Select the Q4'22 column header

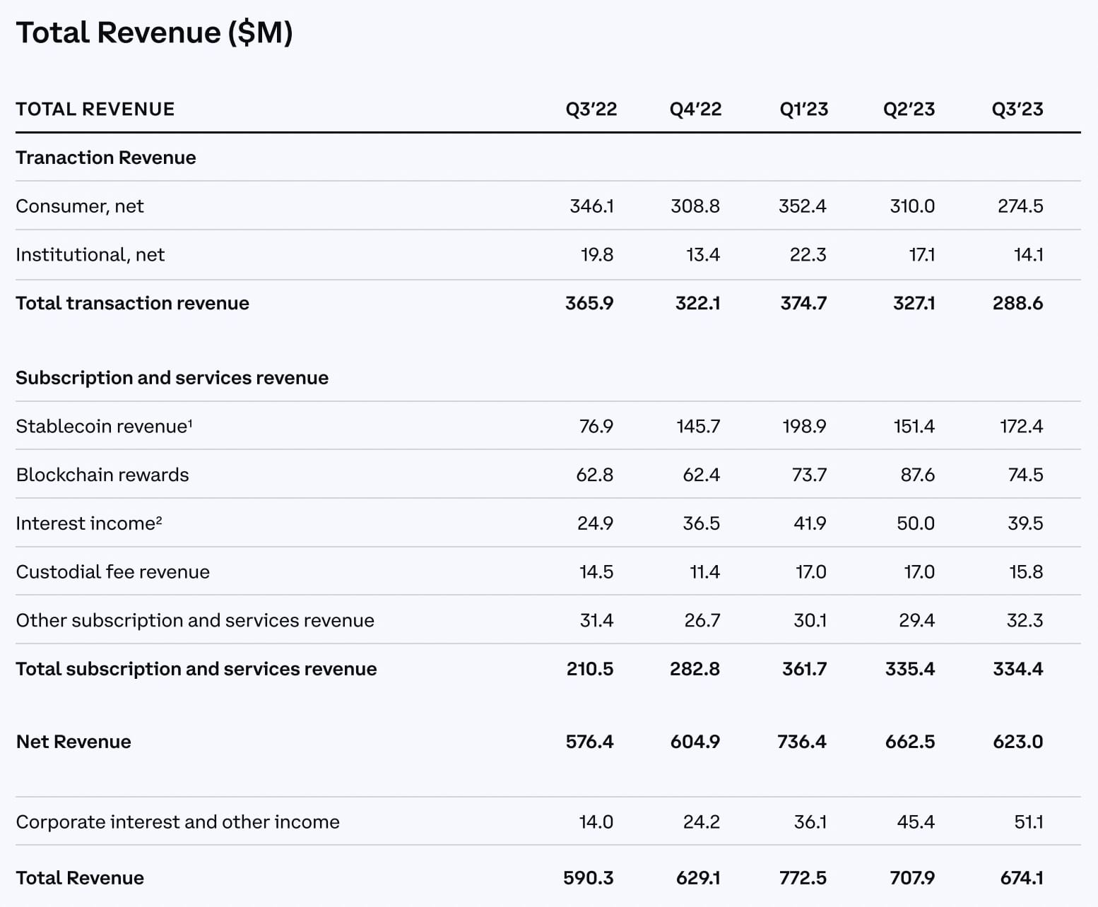coord(696,109)
